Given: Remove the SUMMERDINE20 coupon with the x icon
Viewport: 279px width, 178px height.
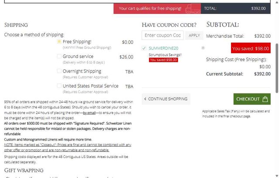Looking at the screenshot, I should pyautogui.click(x=203, y=48).
